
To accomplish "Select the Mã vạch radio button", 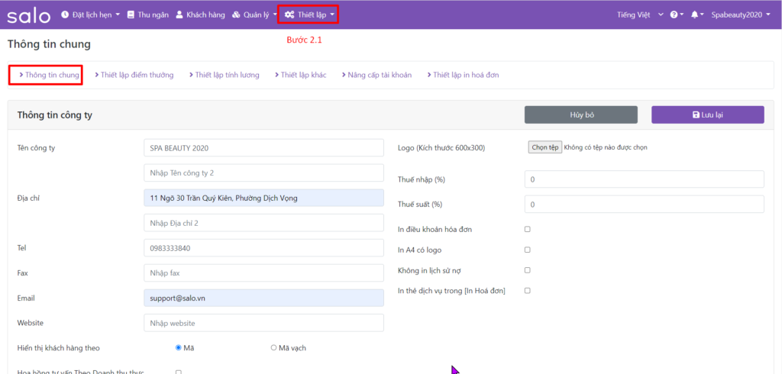I will (273, 348).
